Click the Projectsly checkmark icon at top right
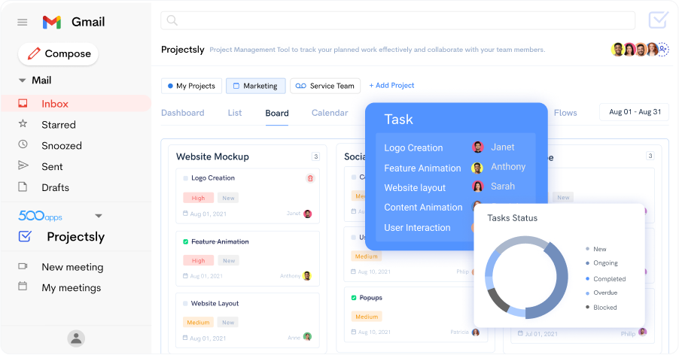This screenshot has width=679, height=355. point(658,20)
